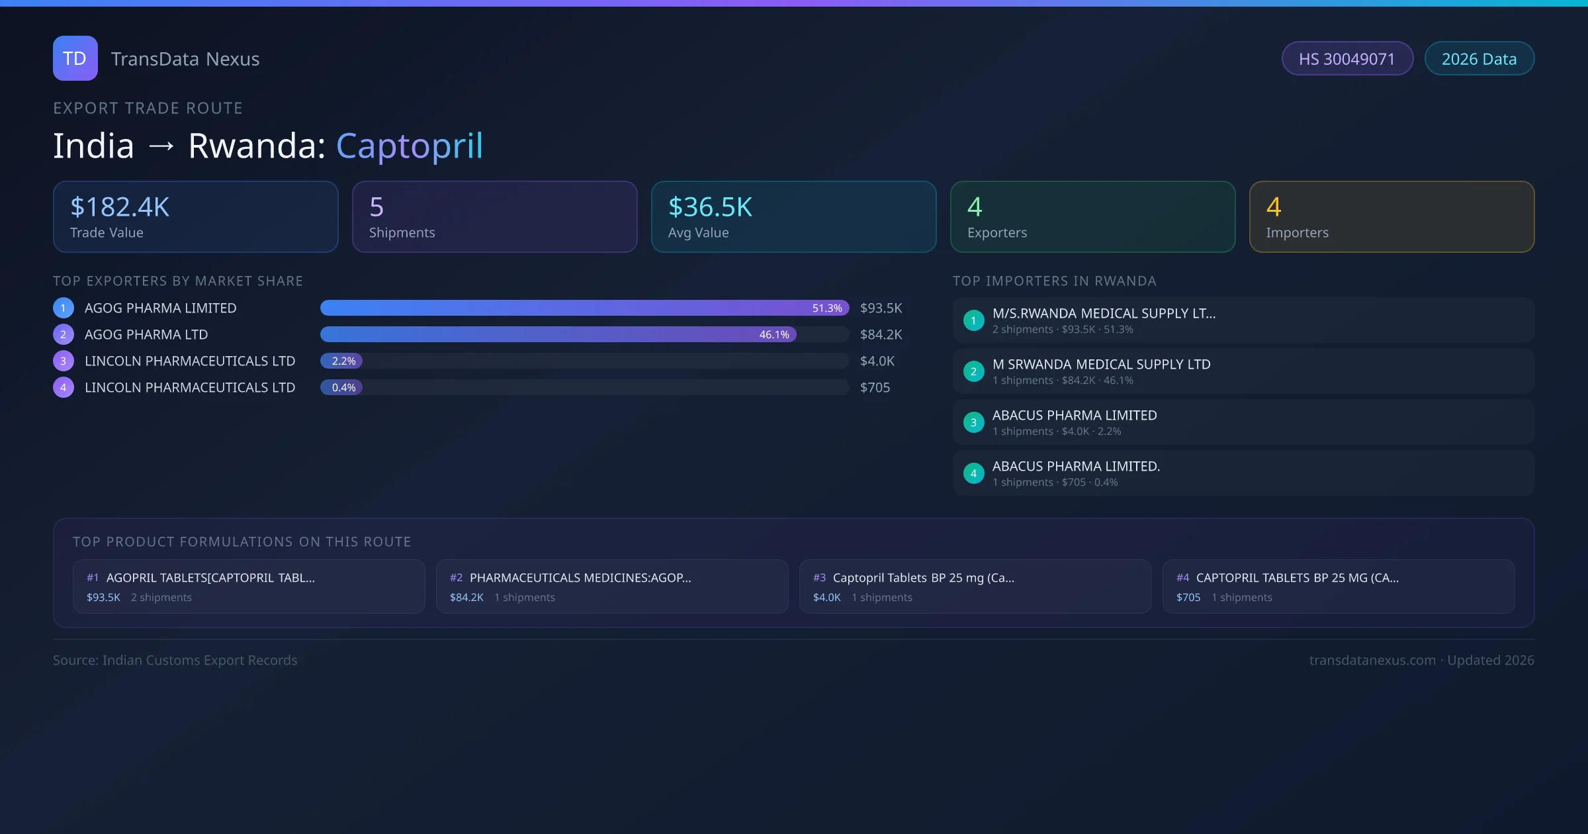This screenshot has width=1588, height=834.
Task: Open the $182.4K Trade Value card
Action: (195, 217)
